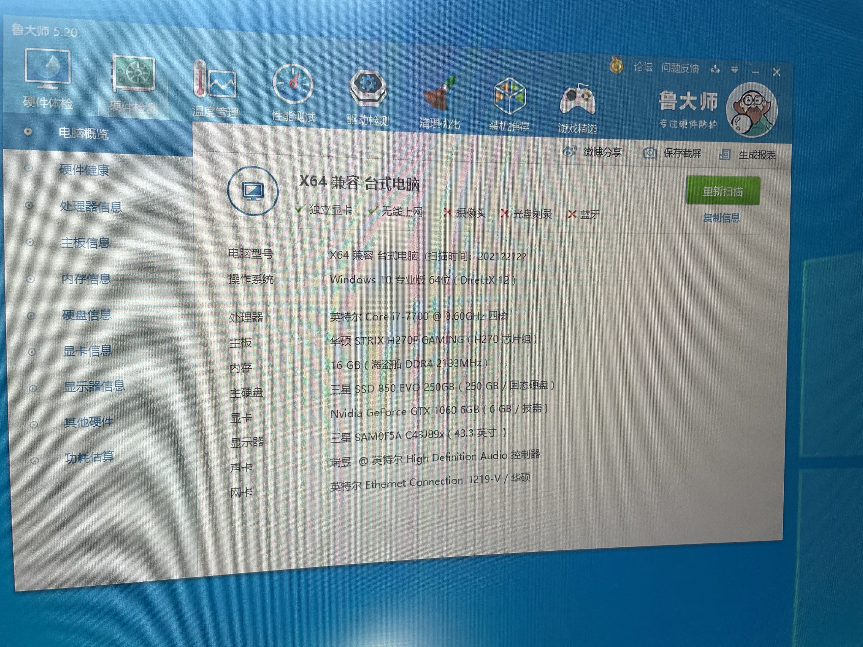Click the Weibo logo icon
This screenshot has width=863, height=647.
[x=570, y=151]
